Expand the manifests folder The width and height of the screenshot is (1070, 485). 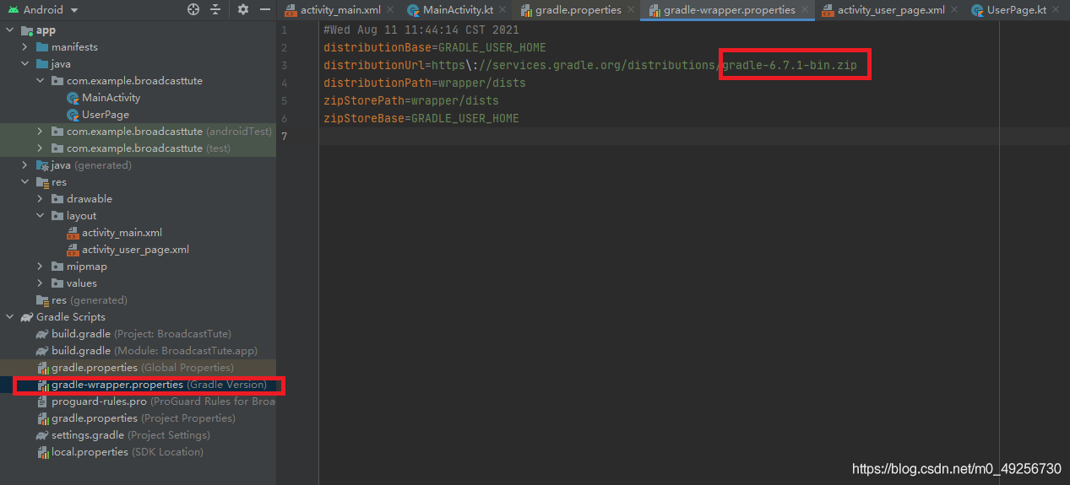[x=25, y=47]
